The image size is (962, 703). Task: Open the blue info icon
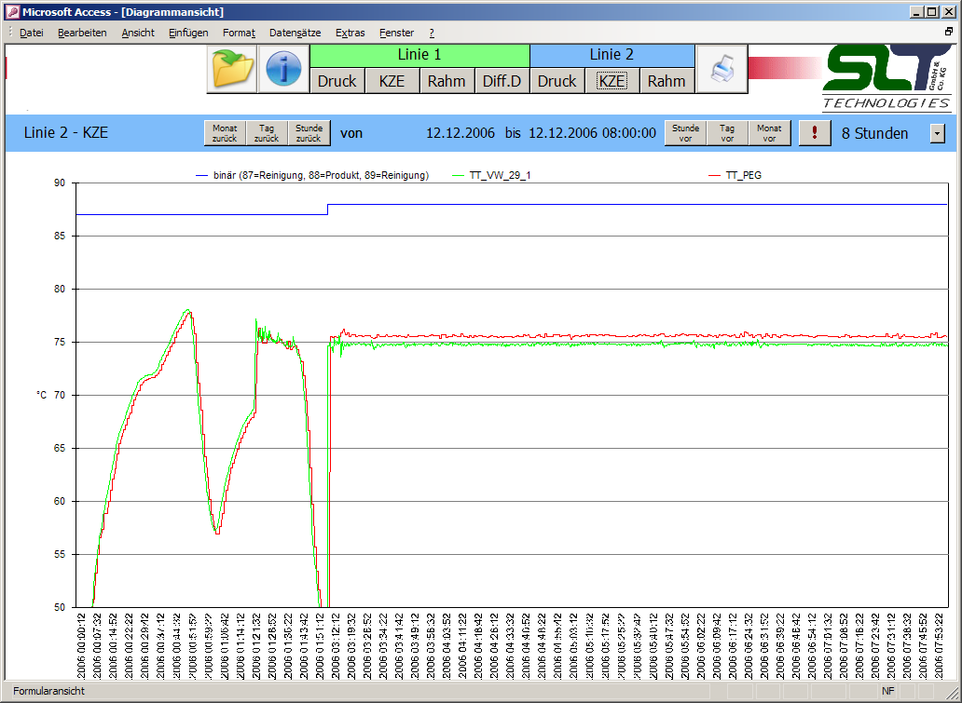tap(284, 70)
